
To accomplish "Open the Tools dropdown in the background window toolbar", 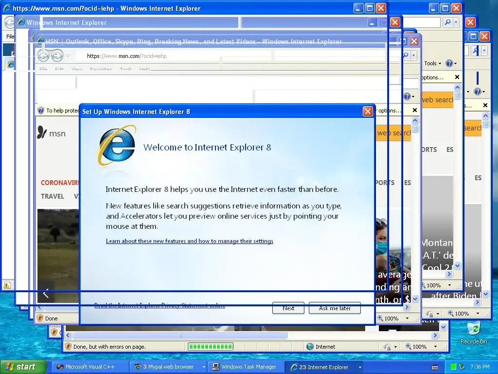I will (432, 63).
